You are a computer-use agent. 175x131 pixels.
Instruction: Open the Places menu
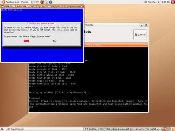point(25,2)
